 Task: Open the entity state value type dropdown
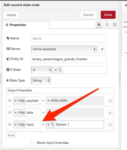(x=48, y=101)
